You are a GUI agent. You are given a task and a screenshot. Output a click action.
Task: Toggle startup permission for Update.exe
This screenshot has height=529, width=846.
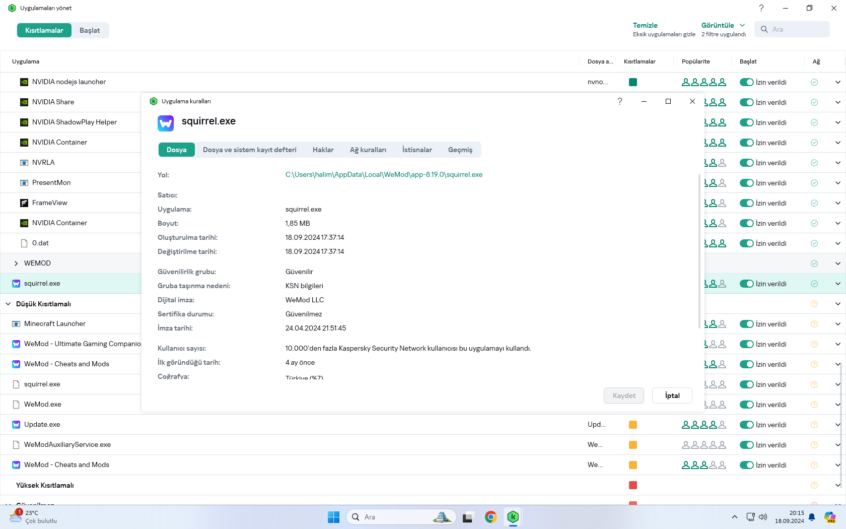[x=746, y=425]
